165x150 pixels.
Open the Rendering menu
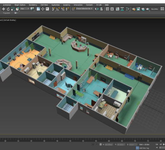click(33, 5)
